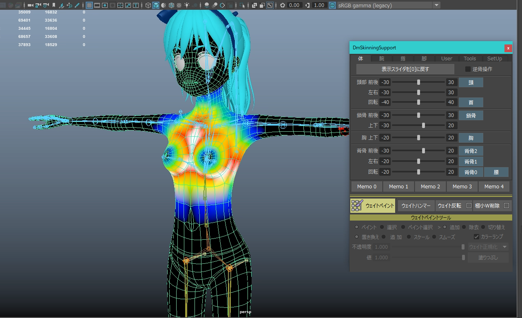Toggle the textured checker icon

179,5
